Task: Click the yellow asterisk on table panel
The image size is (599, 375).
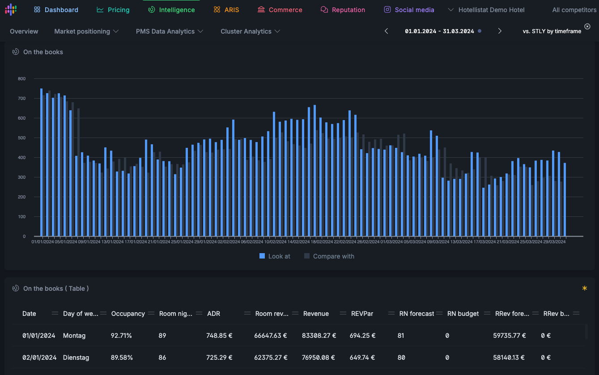Action: [x=584, y=289]
